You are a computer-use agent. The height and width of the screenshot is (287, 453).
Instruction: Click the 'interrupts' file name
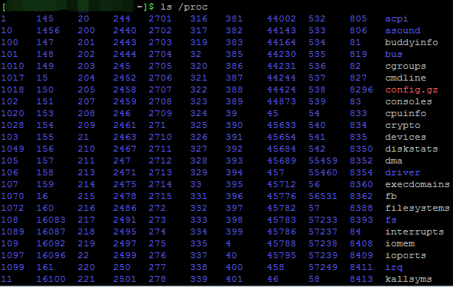click(x=415, y=232)
